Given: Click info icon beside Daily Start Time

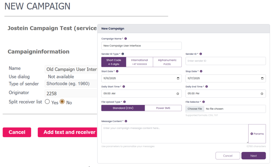Looking at the screenshot, I should click(124, 87).
